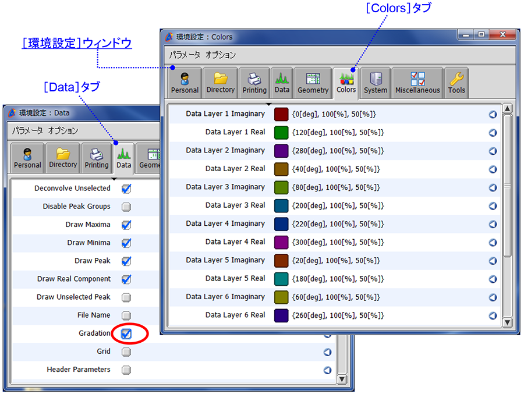Screen dimensions: 524x394
Task: Uncheck Draw Real Component option
Action: click(x=126, y=279)
